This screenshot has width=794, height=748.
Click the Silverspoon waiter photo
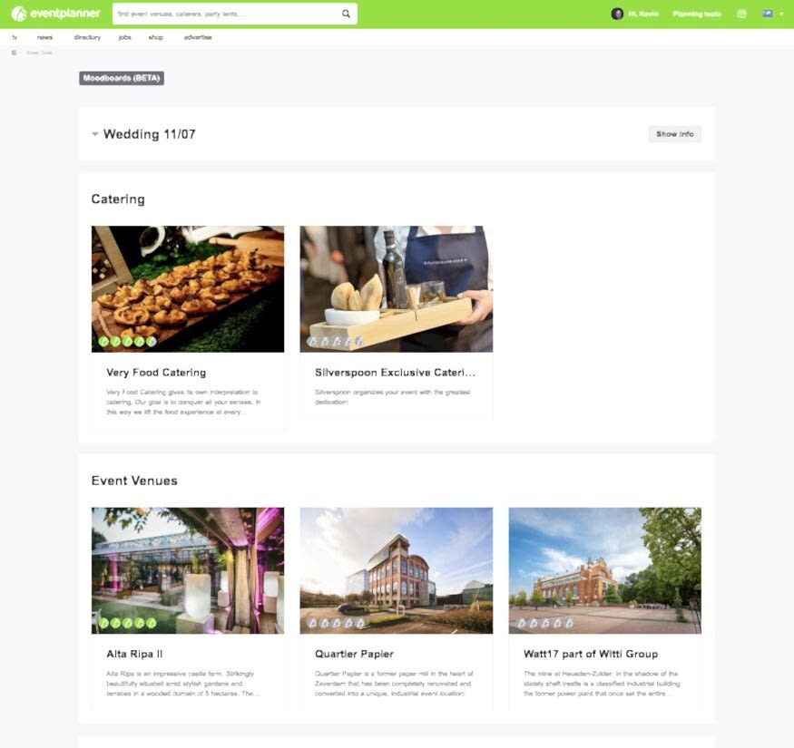396,289
